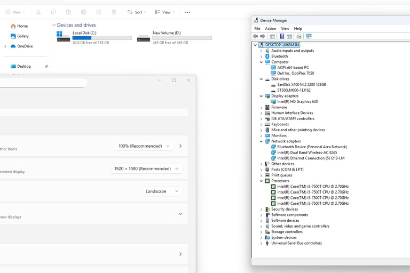Click the pin icon next to Desktop

[x=46, y=66]
